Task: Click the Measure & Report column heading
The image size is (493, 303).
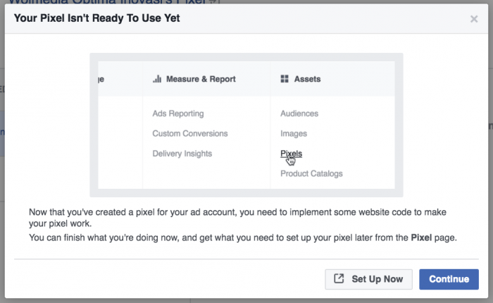Action: [200, 79]
